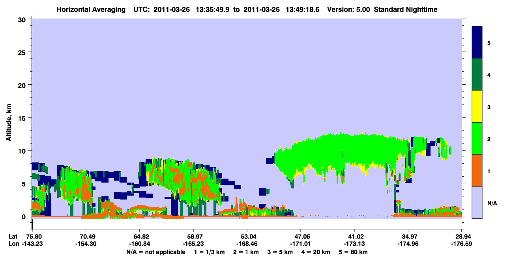Click the latitude value 47.05

point(301,237)
